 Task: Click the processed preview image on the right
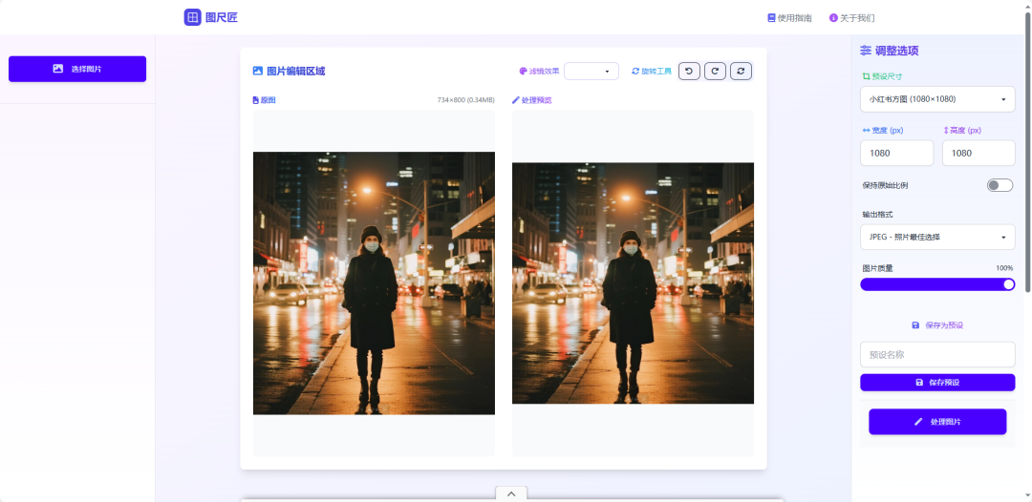[x=633, y=283]
